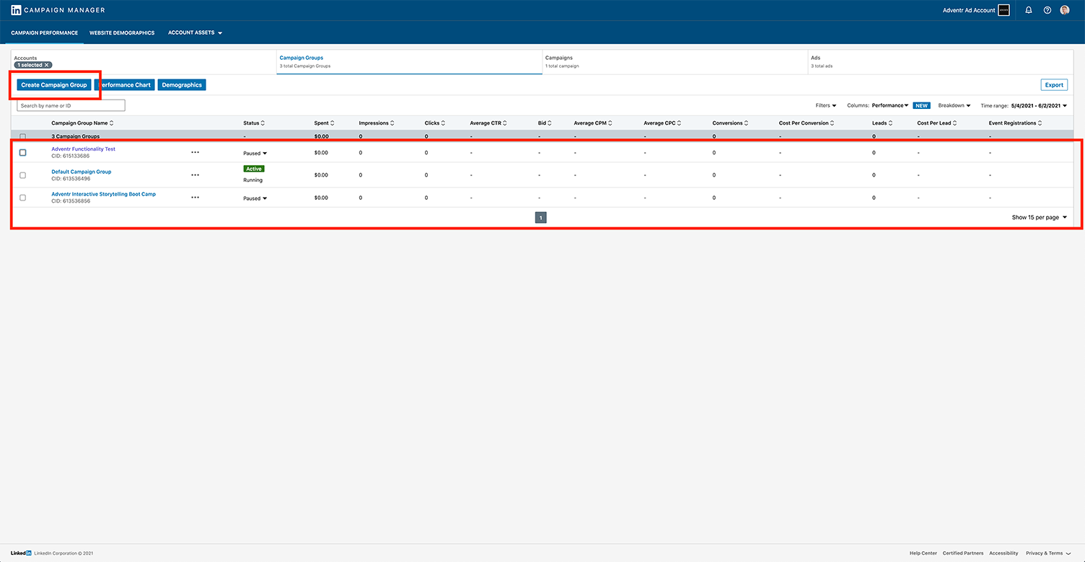Open the Performance Chart button
The image size is (1085, 562).
(124, 85)
